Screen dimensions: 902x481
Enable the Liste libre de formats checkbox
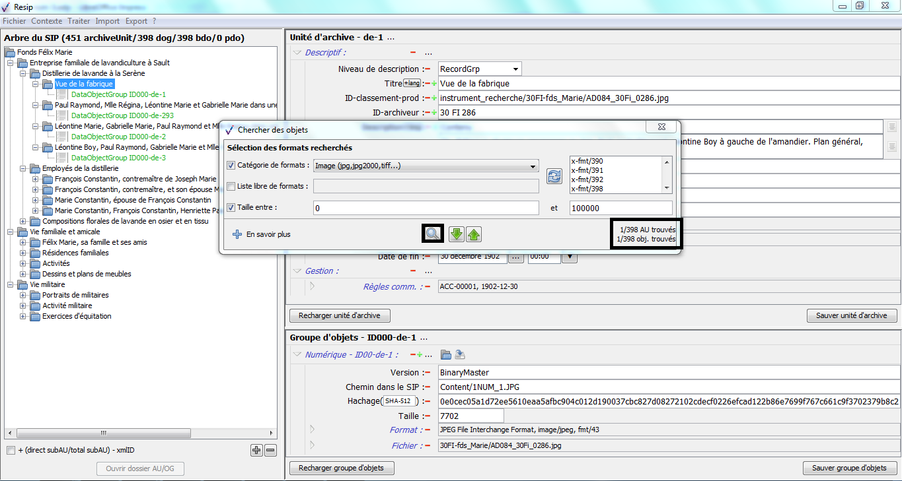point(231,187)
